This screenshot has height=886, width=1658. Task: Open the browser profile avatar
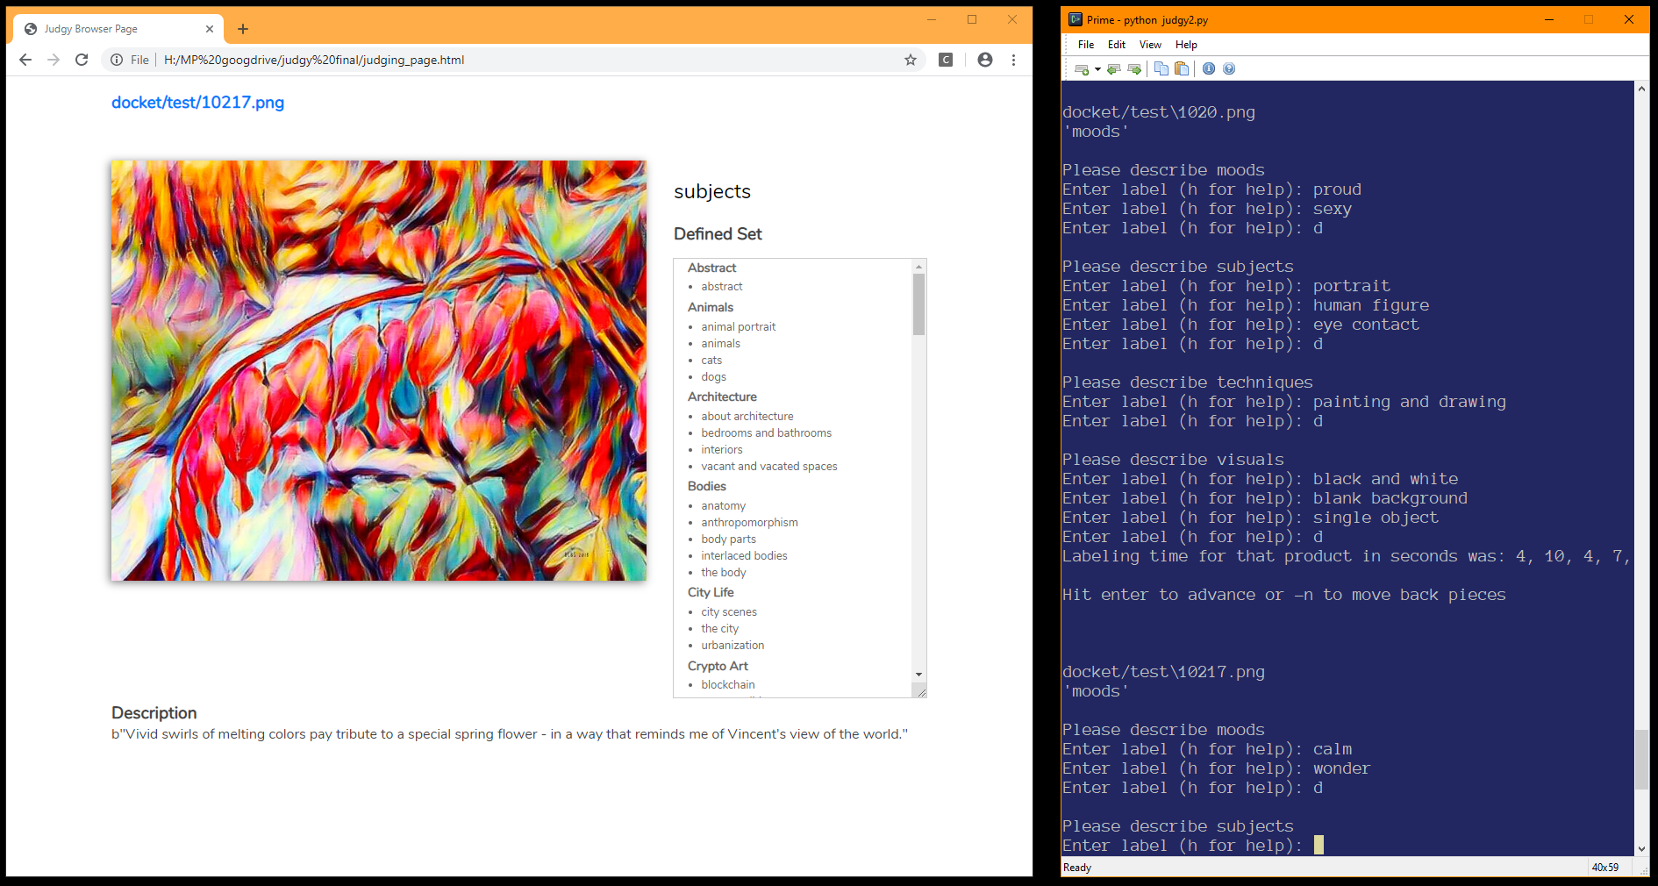[x=985, y=60]
